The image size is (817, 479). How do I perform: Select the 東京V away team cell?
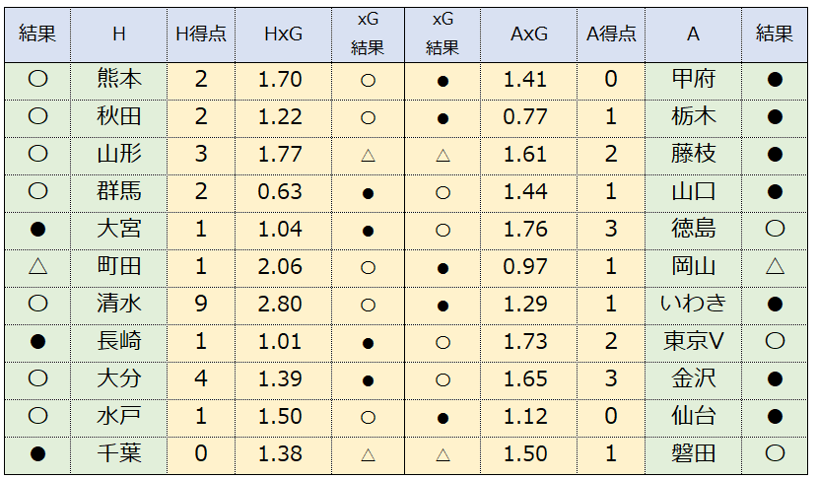693,341
